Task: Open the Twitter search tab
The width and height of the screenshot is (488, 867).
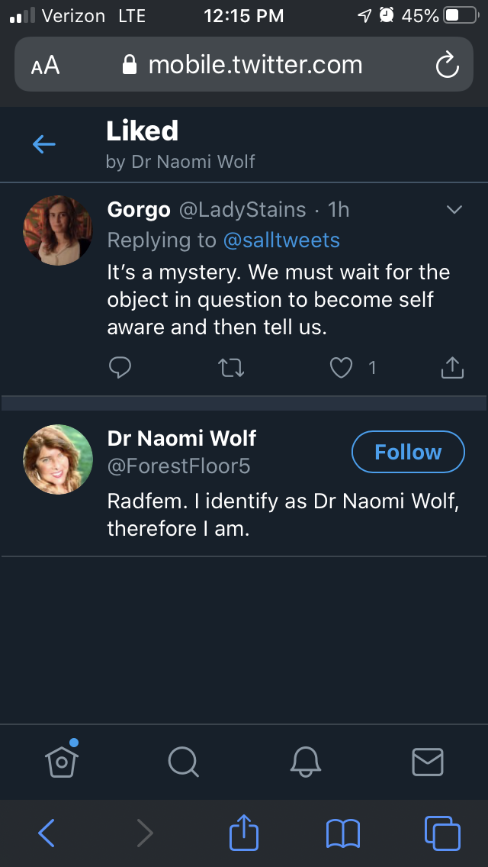Action: [x=183, y=761]
